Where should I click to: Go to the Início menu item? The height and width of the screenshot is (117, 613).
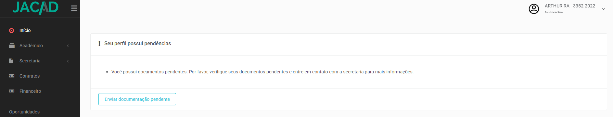[40, 30]
